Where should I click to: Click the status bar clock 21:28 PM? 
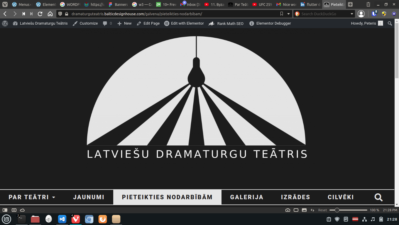(x=390, y=210)
